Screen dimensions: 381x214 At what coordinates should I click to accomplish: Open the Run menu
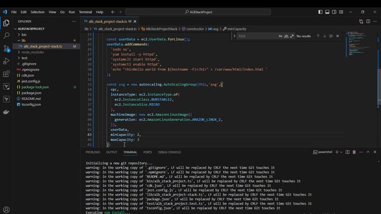[71, 12]
